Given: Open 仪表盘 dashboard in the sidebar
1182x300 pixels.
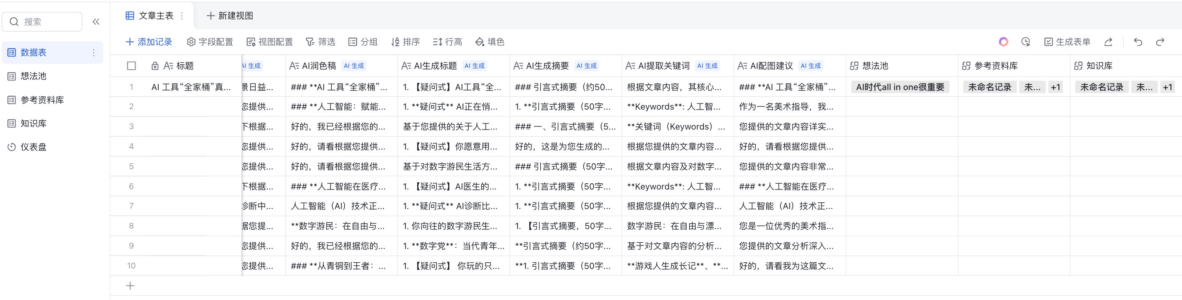Looking at the screenshot, I should (33, 147).
